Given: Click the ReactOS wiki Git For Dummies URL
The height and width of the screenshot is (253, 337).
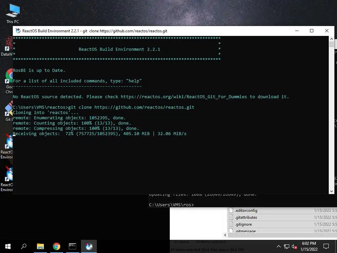Looking at the screenshot, I should pyautogui.click(x=184, y=97).
